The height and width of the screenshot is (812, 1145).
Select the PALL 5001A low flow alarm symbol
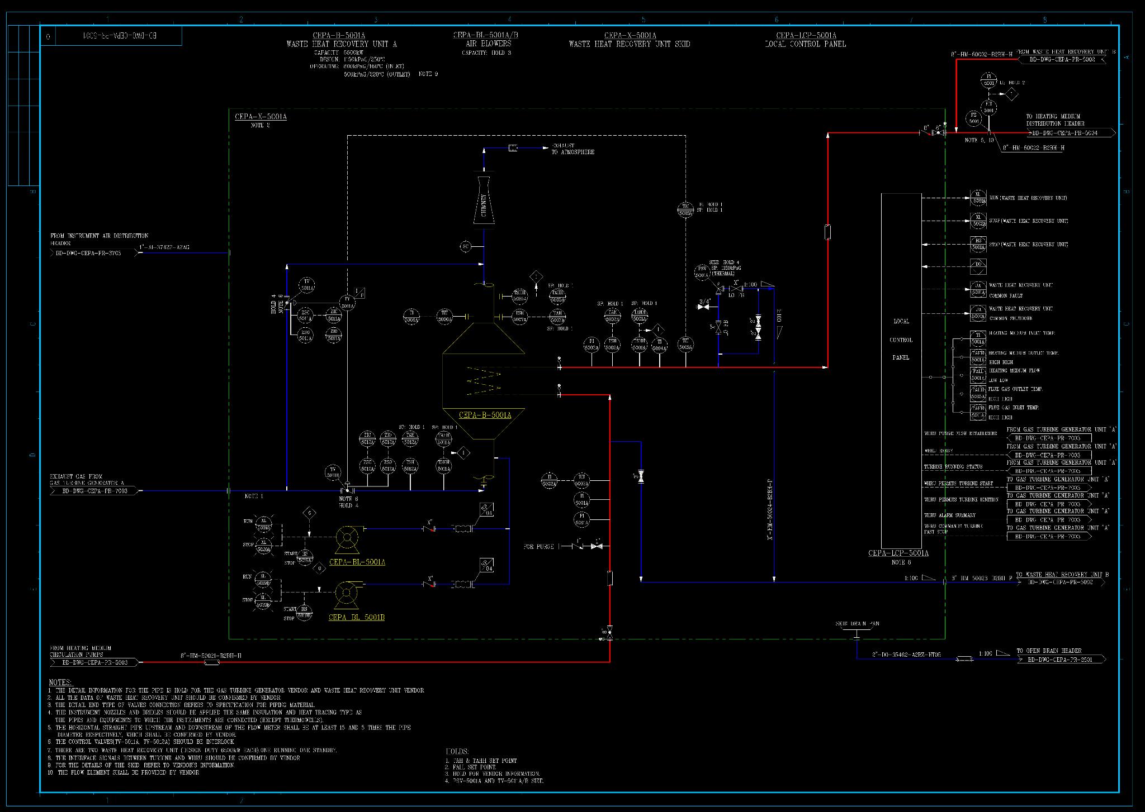click(978, 374)
